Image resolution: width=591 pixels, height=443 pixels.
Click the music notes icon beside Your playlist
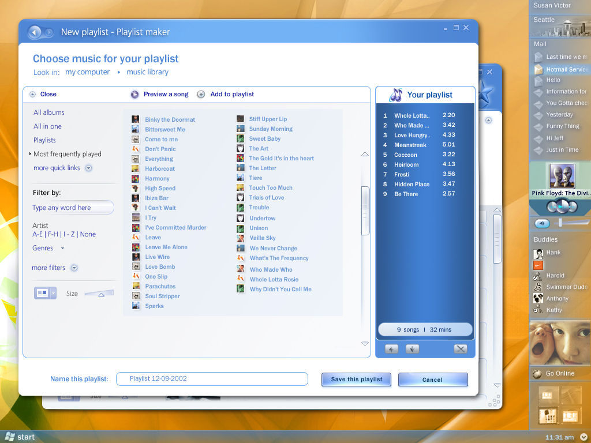396,95
